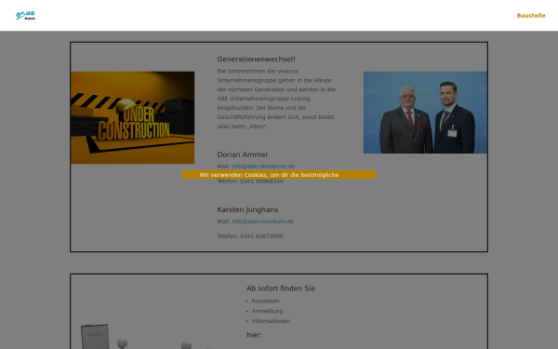Click the round figure head beside the signboard
The width and height of the screenshot is (558, 349).
122,342
